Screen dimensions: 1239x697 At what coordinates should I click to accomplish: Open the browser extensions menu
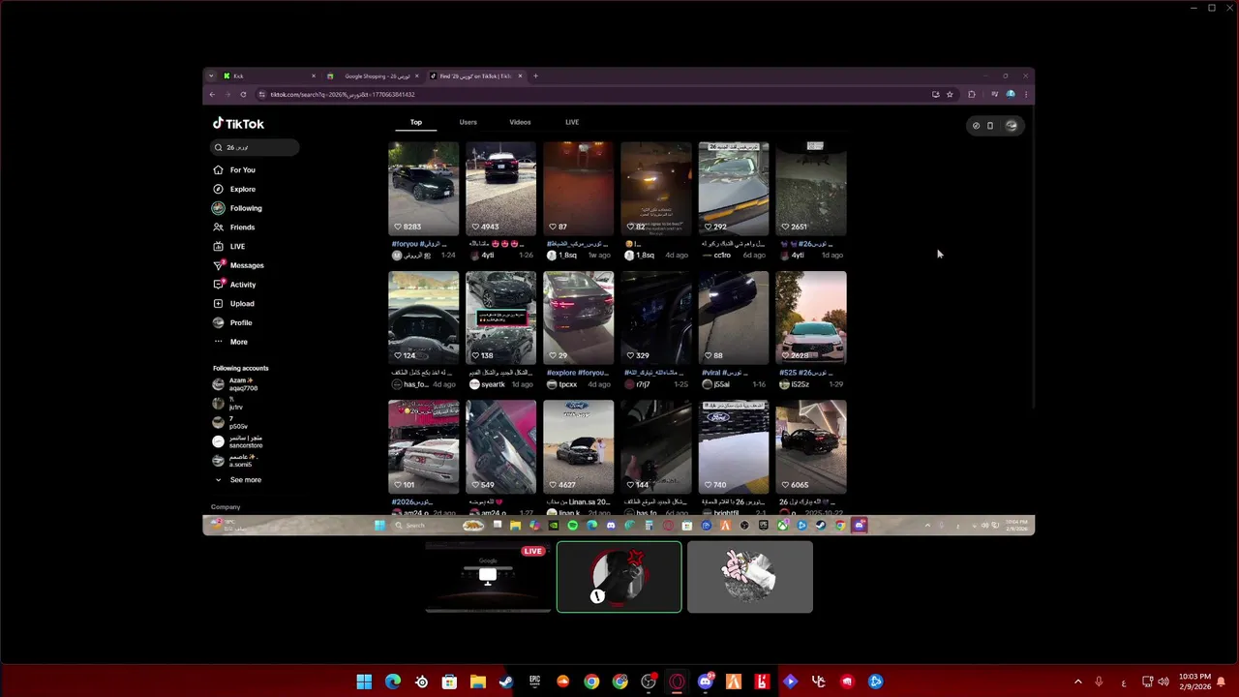[972, 94]
